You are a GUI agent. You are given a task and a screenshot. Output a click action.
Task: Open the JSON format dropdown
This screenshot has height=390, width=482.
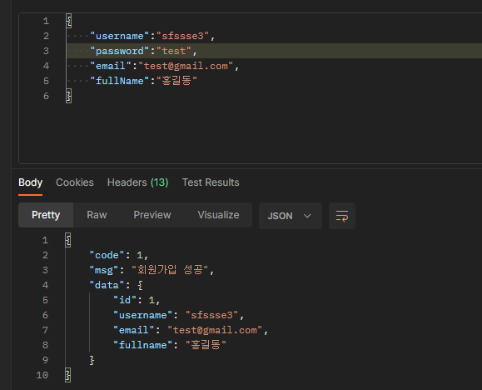coord(291,216)
